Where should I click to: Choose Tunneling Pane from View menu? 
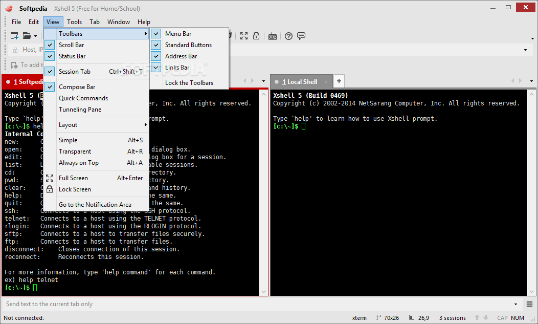(97, 110)
